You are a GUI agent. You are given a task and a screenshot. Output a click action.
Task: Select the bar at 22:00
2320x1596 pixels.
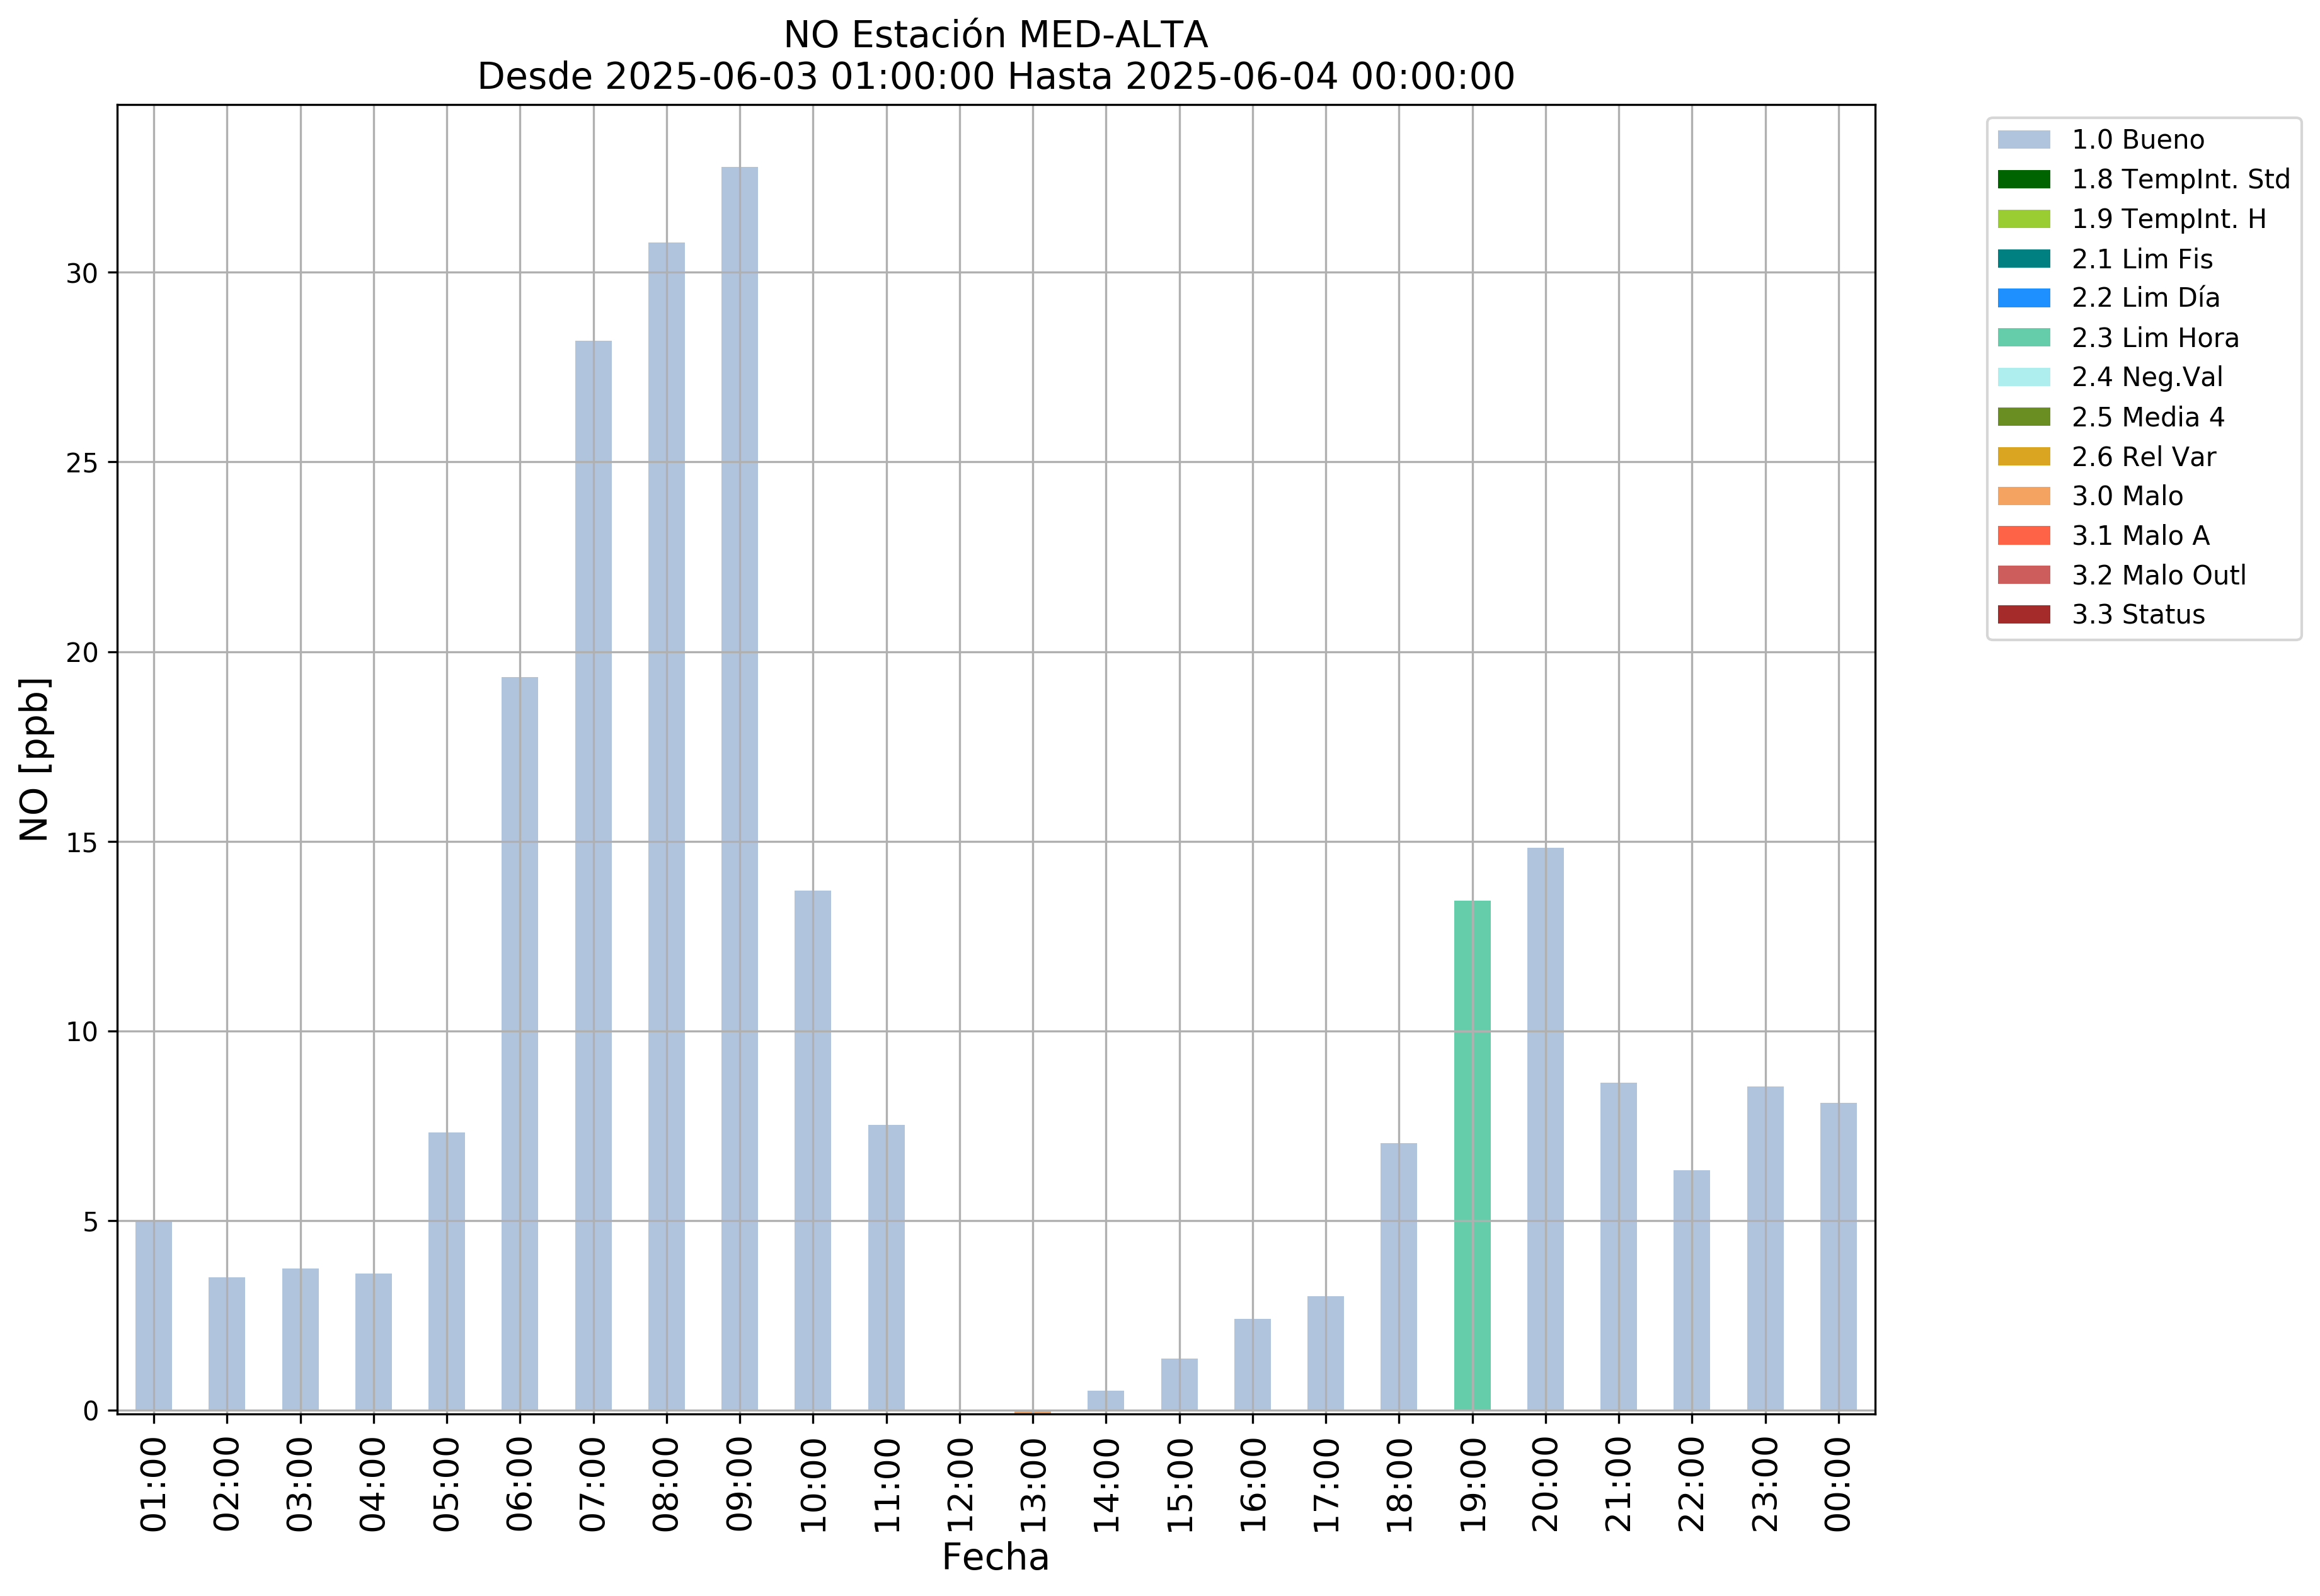tap(1691, 1291)
